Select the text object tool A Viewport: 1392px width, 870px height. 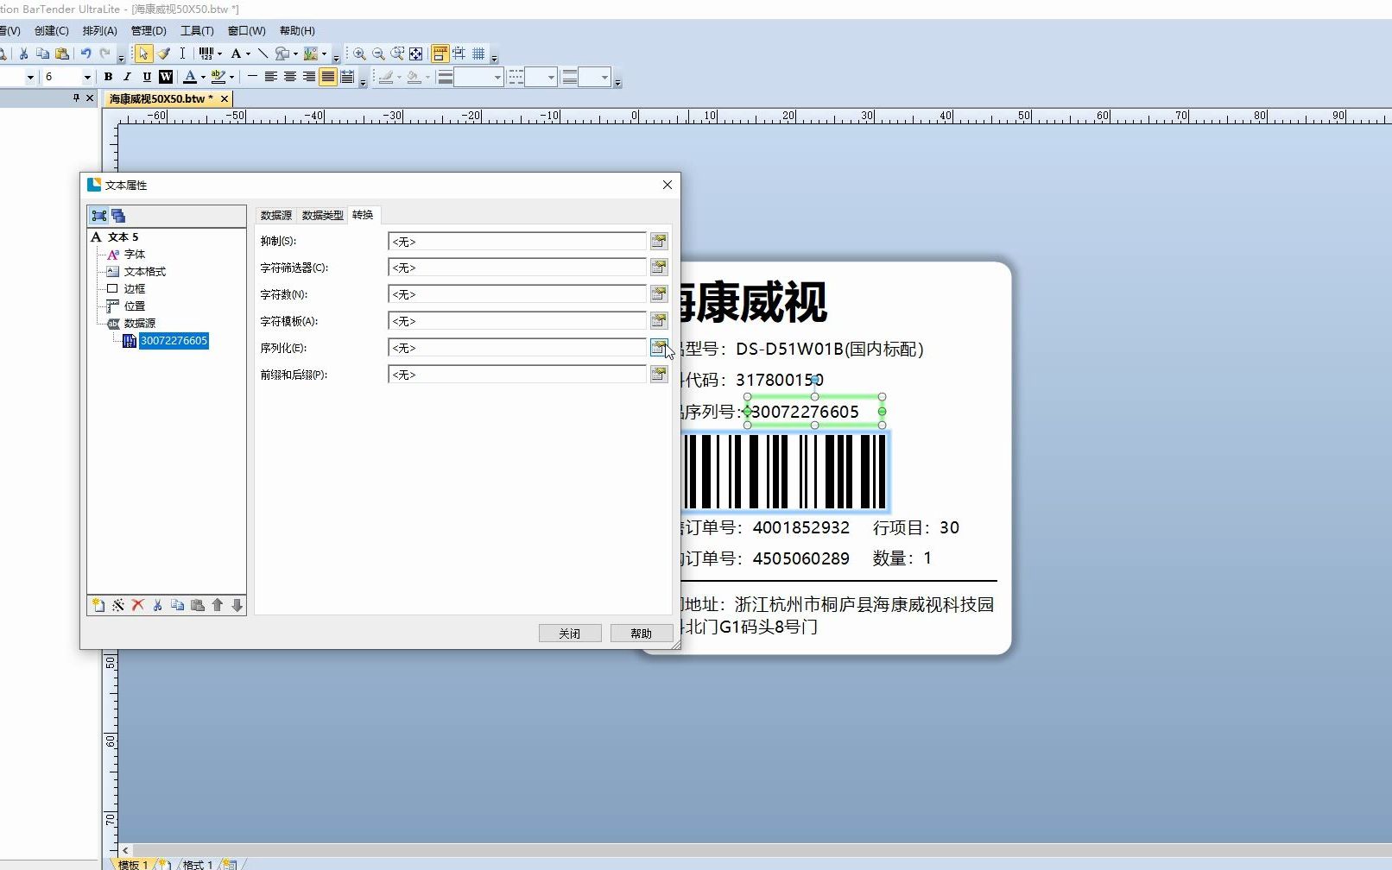(236, 54)
